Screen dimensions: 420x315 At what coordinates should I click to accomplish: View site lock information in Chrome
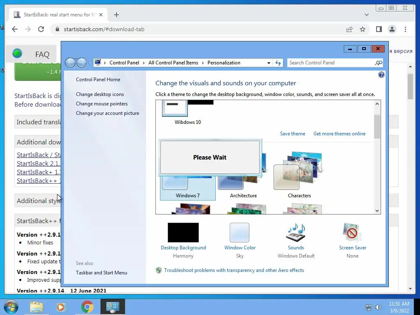(x=57, y=29)
